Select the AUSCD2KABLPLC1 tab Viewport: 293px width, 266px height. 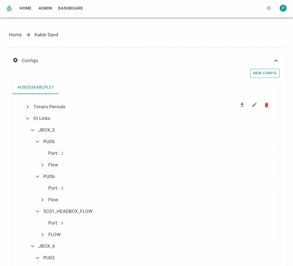(x=36, y=87)
